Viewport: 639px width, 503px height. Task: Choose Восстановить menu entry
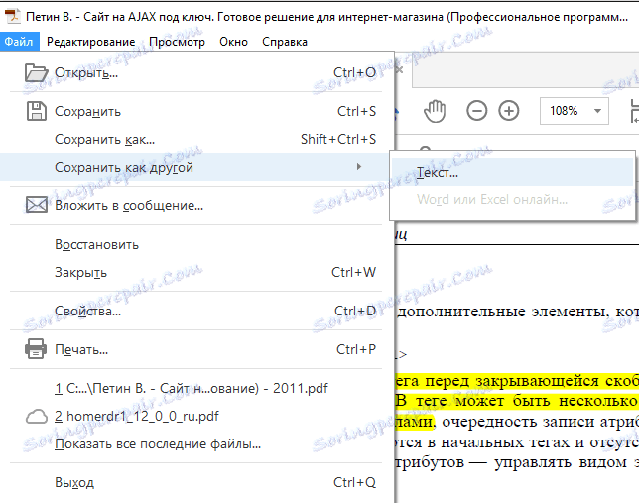(197, 245)
